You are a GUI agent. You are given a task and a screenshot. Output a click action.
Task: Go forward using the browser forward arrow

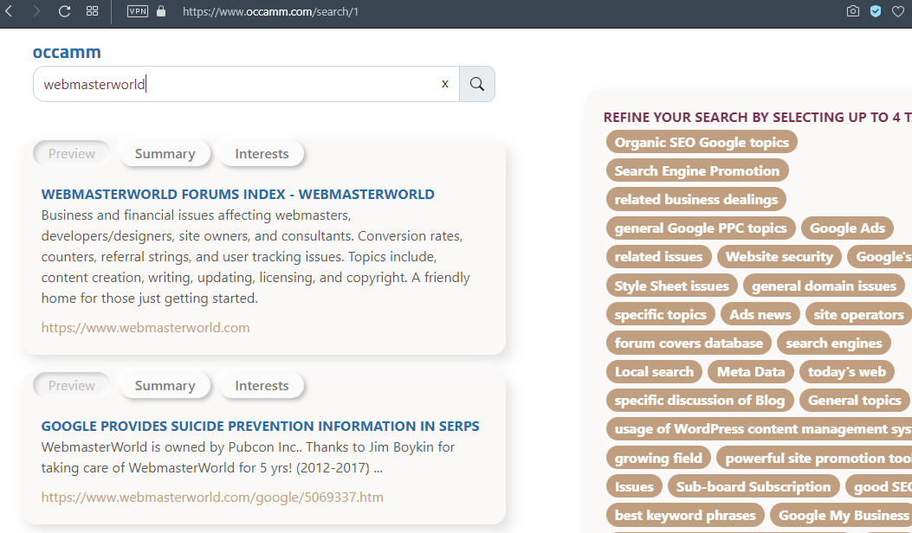pyautogui.click(x=36, y=11)
